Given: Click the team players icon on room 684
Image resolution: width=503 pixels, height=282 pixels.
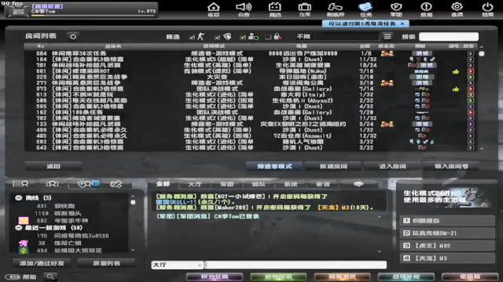Looking at the screenshot, I should tap(387, 53).
